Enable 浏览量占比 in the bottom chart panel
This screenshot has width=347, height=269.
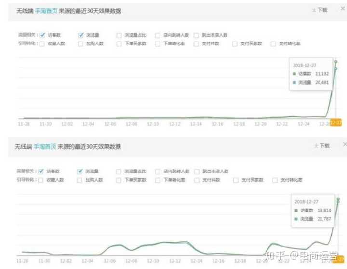coord(119,171)
